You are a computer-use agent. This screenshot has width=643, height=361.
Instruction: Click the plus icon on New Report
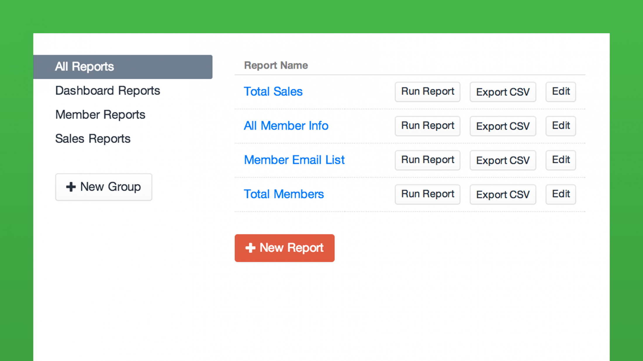coord(250,248)
